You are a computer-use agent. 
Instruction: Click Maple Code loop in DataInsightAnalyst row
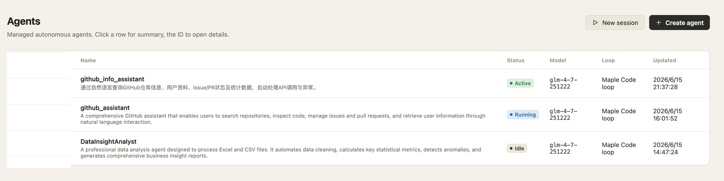[619, 148]
